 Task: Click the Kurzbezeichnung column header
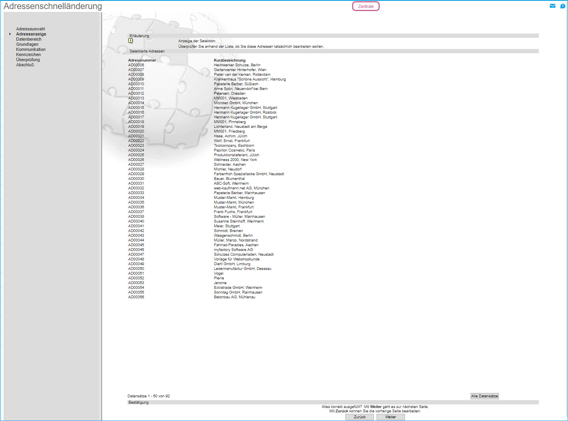(x=230, y=60)
